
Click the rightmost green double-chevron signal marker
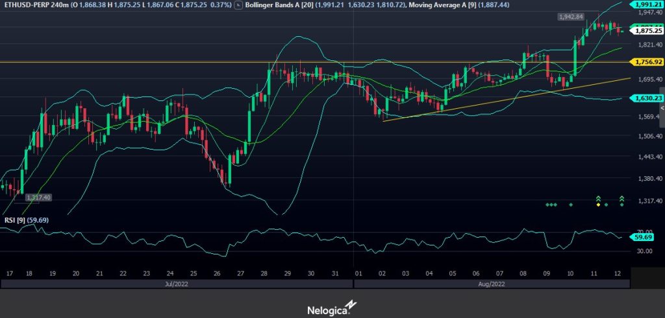(x=621, y=198)
